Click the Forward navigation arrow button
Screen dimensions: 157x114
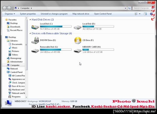[9, 8]
